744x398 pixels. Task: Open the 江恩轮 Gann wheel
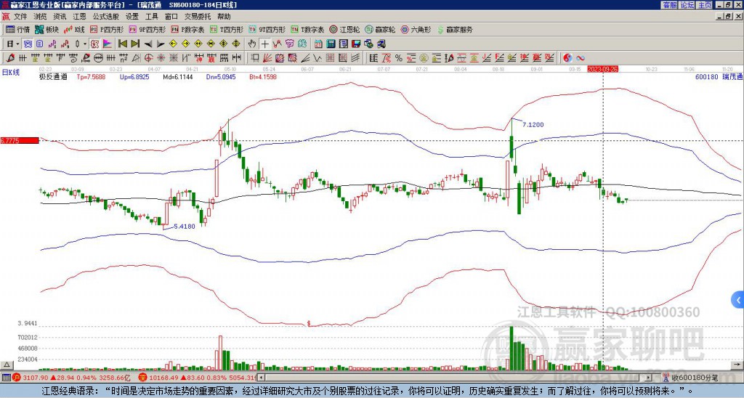(x=344, y=29)
